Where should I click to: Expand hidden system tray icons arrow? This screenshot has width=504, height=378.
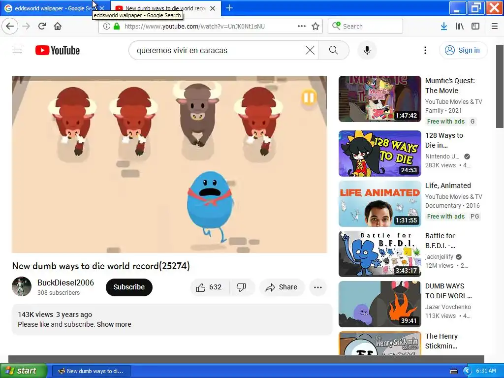click(467, 371)
